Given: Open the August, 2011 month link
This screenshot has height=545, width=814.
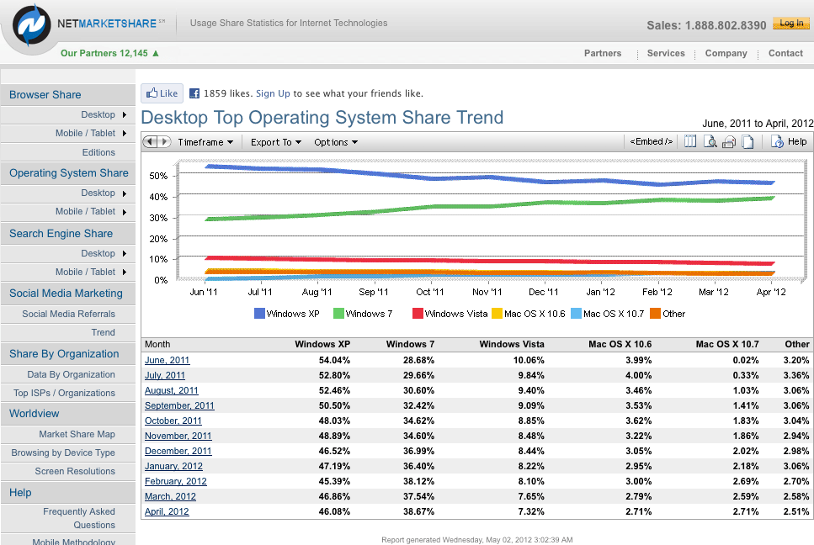Looking at the screenshot, I should tap(172, 390).
